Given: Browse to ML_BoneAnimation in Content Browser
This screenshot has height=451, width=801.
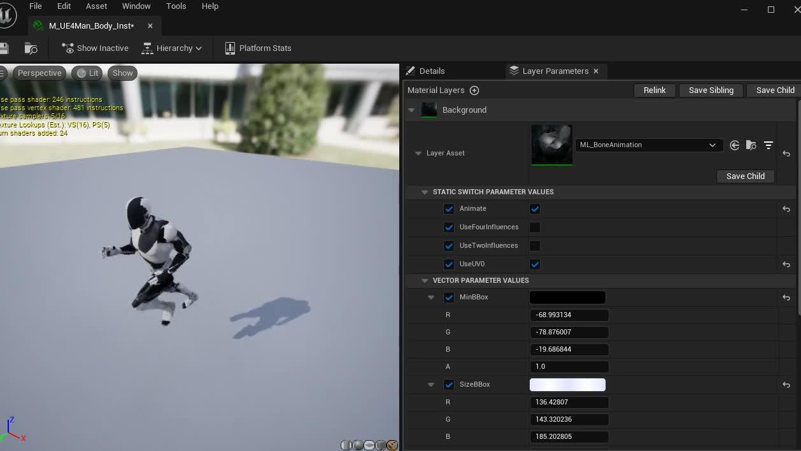Looking at the screenshot, I should [x=751, y=145].
